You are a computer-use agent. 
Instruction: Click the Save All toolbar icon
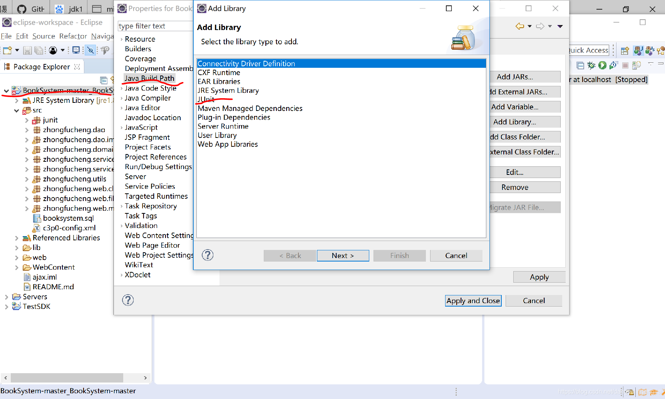click(39, 50)
